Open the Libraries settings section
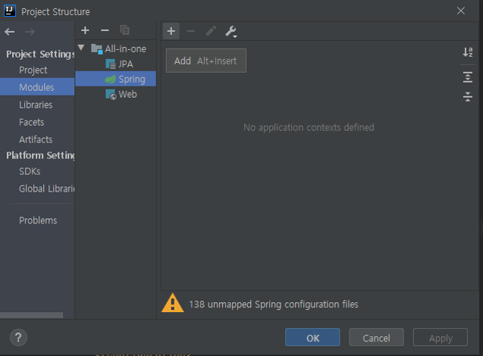 pos(36,105)
